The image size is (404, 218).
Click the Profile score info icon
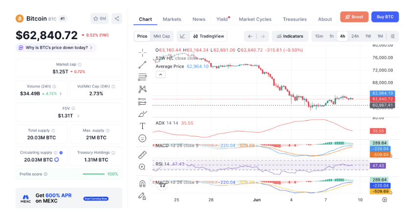click(x=45, y=174)
